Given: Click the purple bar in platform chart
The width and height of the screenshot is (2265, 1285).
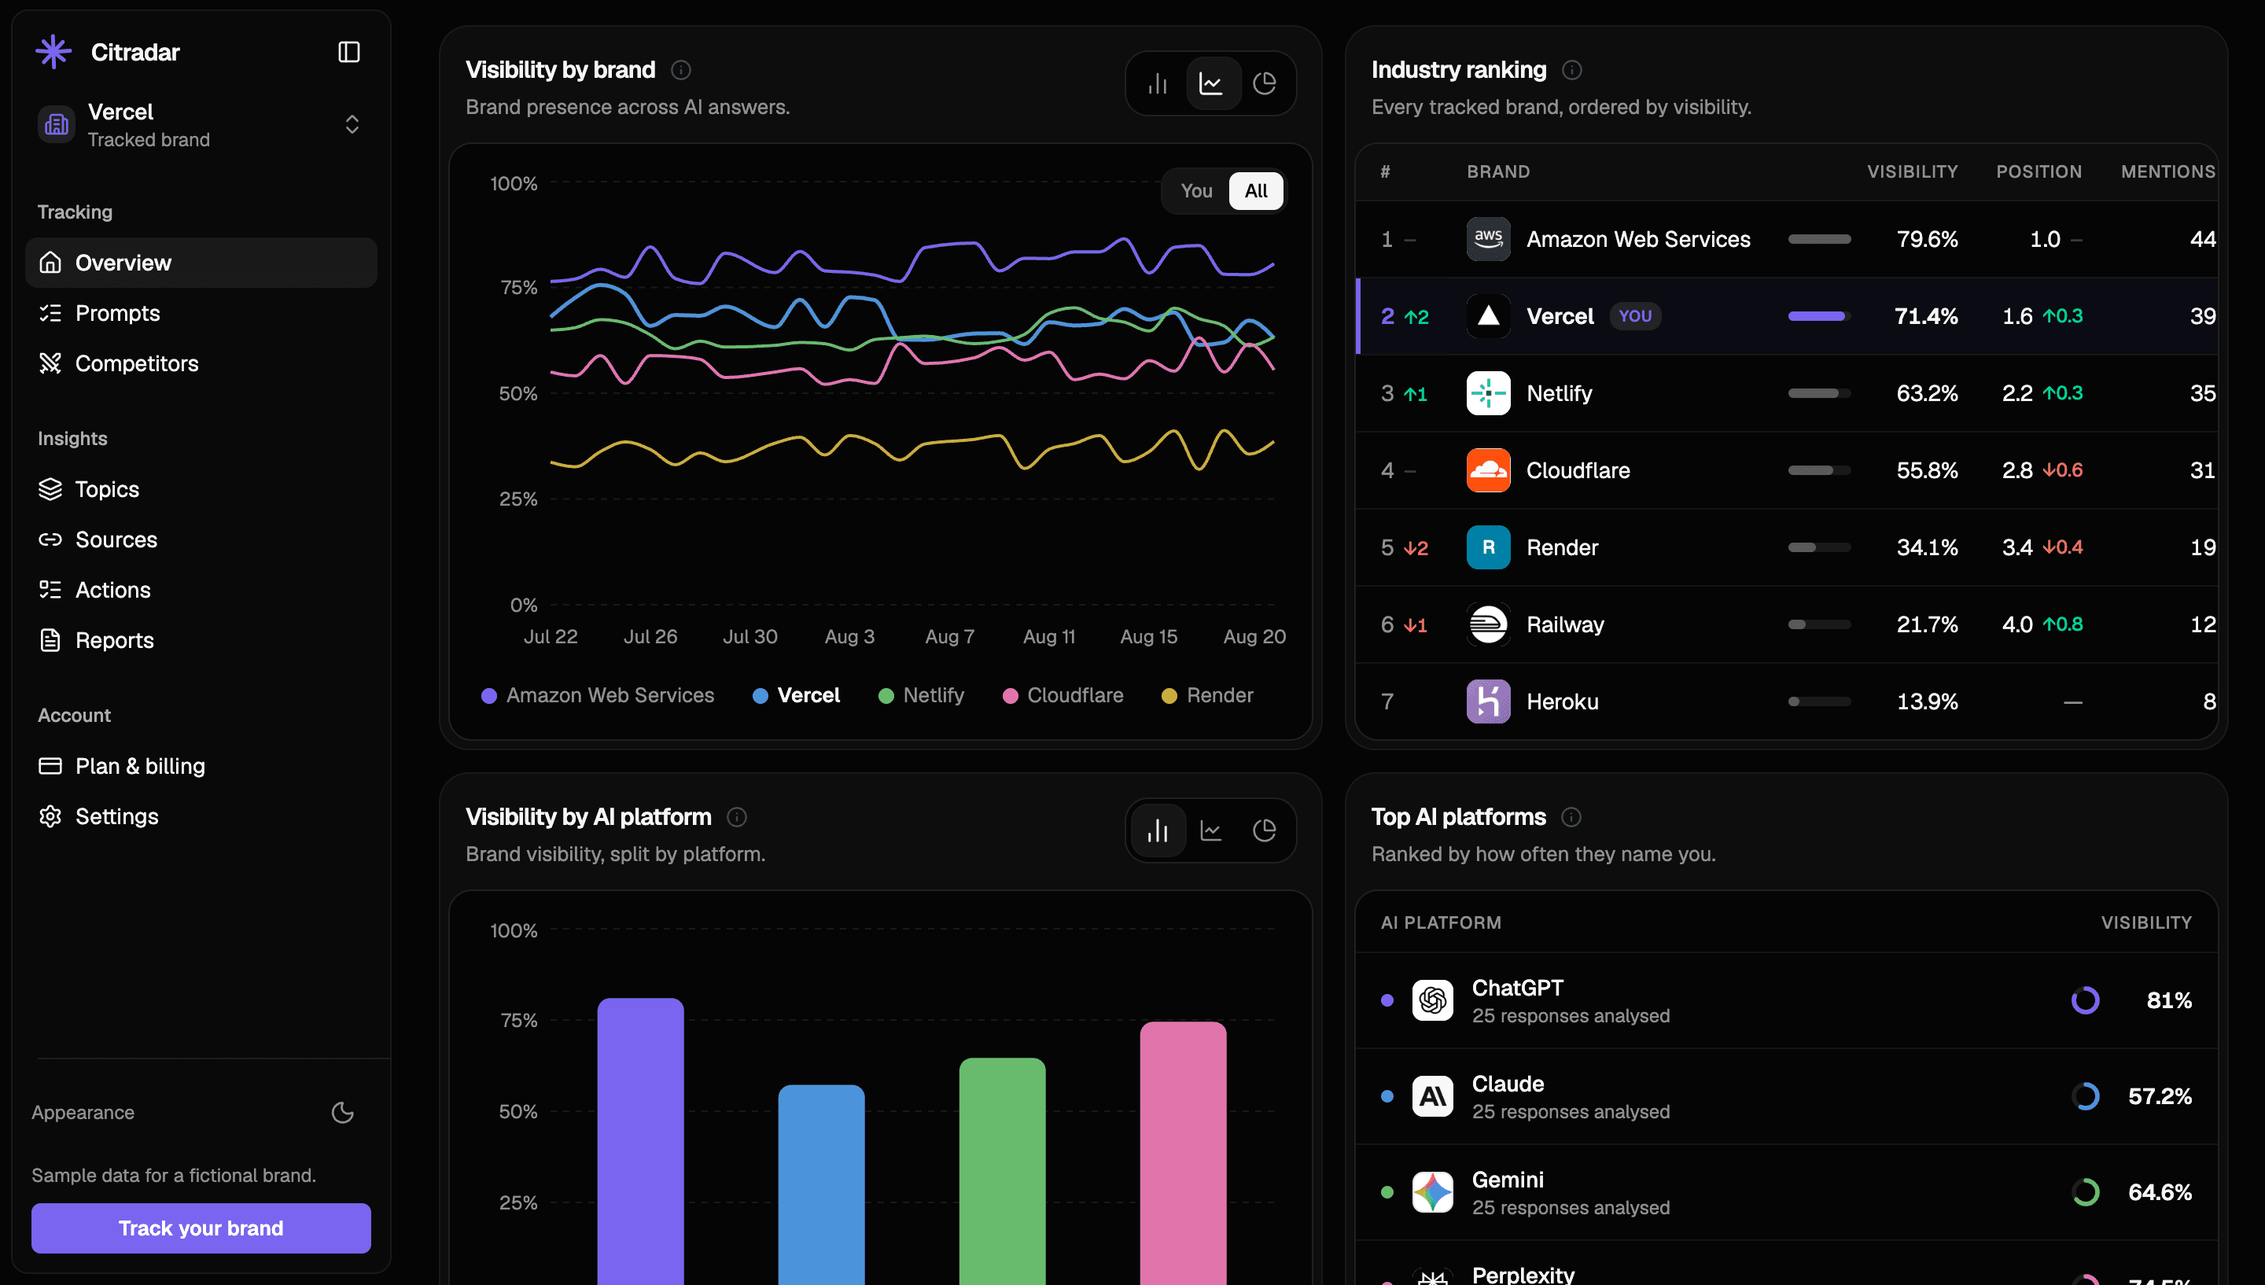Looking at the screenshot, I should 641,1141.
